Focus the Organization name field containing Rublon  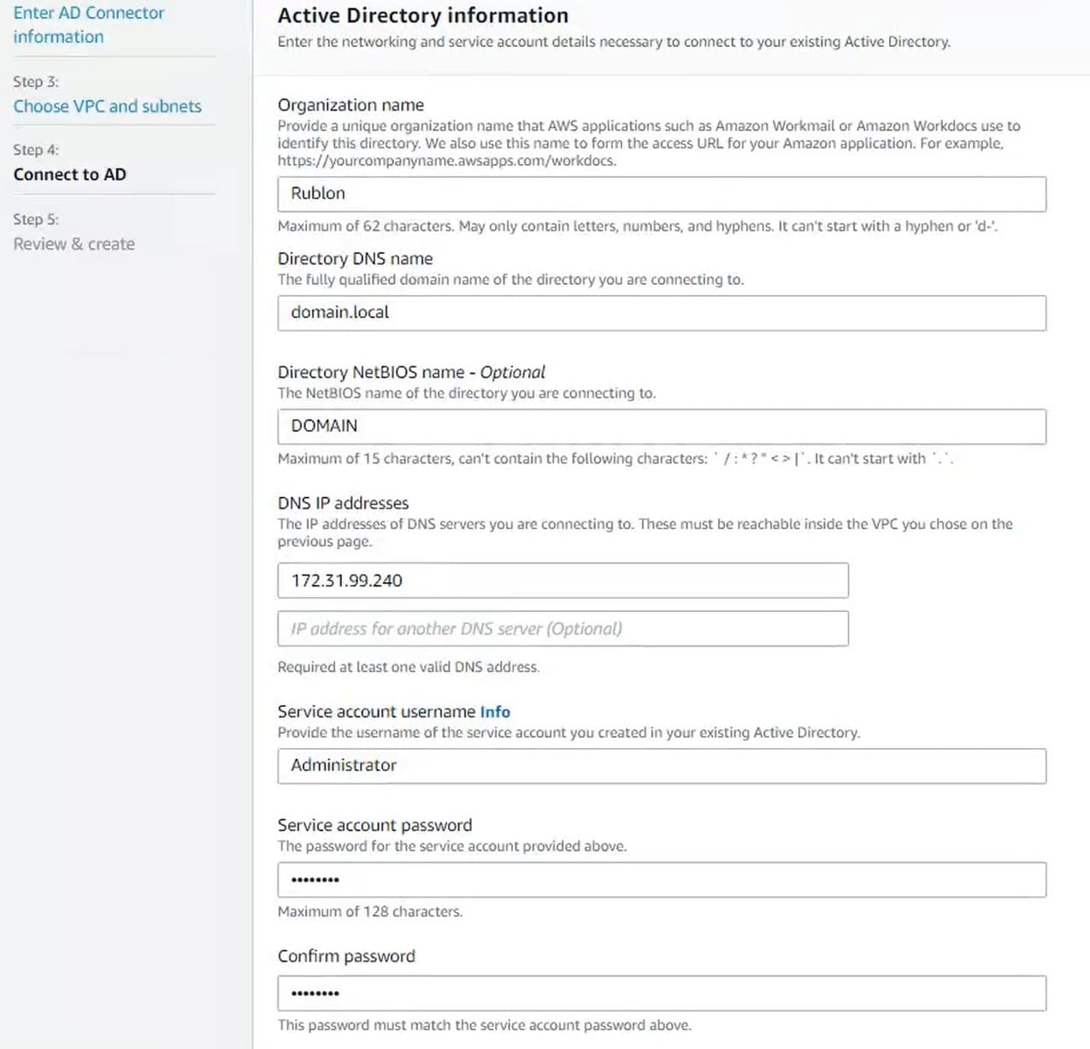661,194
